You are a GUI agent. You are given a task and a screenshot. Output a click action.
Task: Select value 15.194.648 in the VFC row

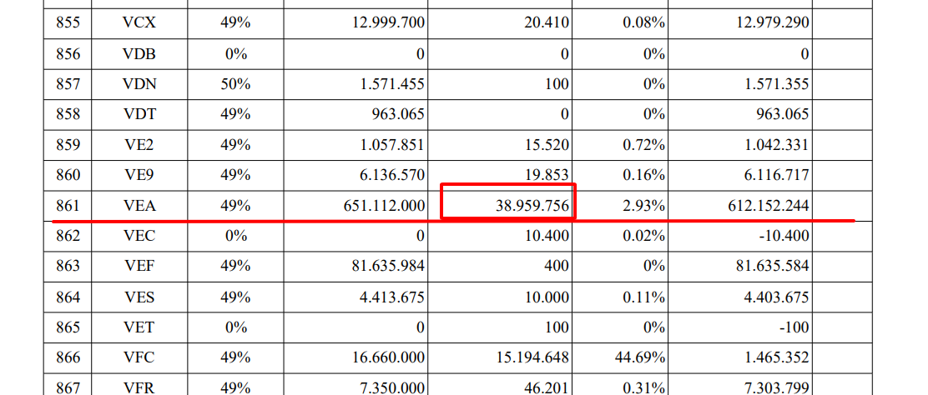(x=532, y=357)
